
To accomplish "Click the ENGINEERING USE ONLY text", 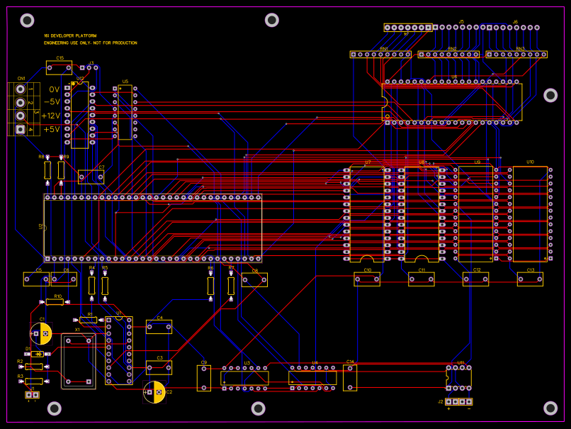I will click(89, 41).
